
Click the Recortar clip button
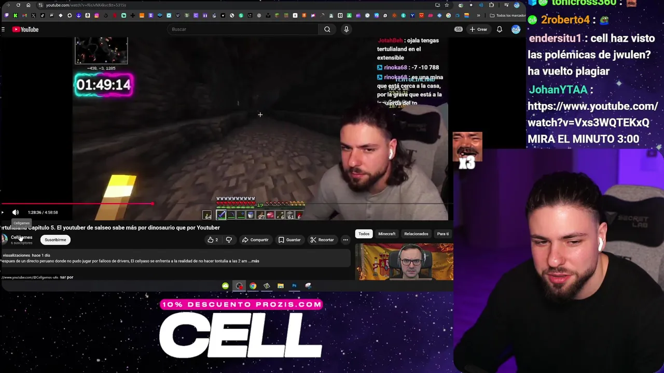(322, 240)
